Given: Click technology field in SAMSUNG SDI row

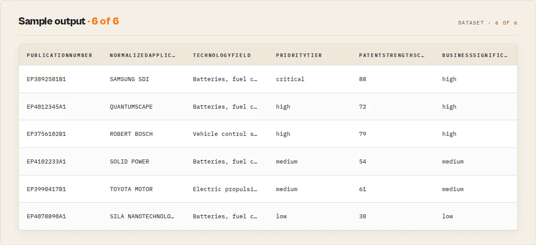Looking at the screenshot, I should coord(226,79).
